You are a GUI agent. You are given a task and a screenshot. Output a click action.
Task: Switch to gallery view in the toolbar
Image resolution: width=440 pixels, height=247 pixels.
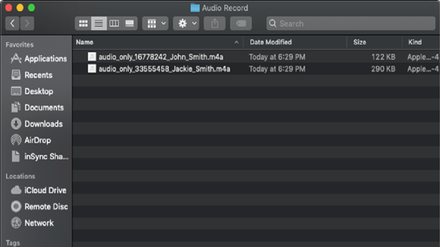(130, 24)
